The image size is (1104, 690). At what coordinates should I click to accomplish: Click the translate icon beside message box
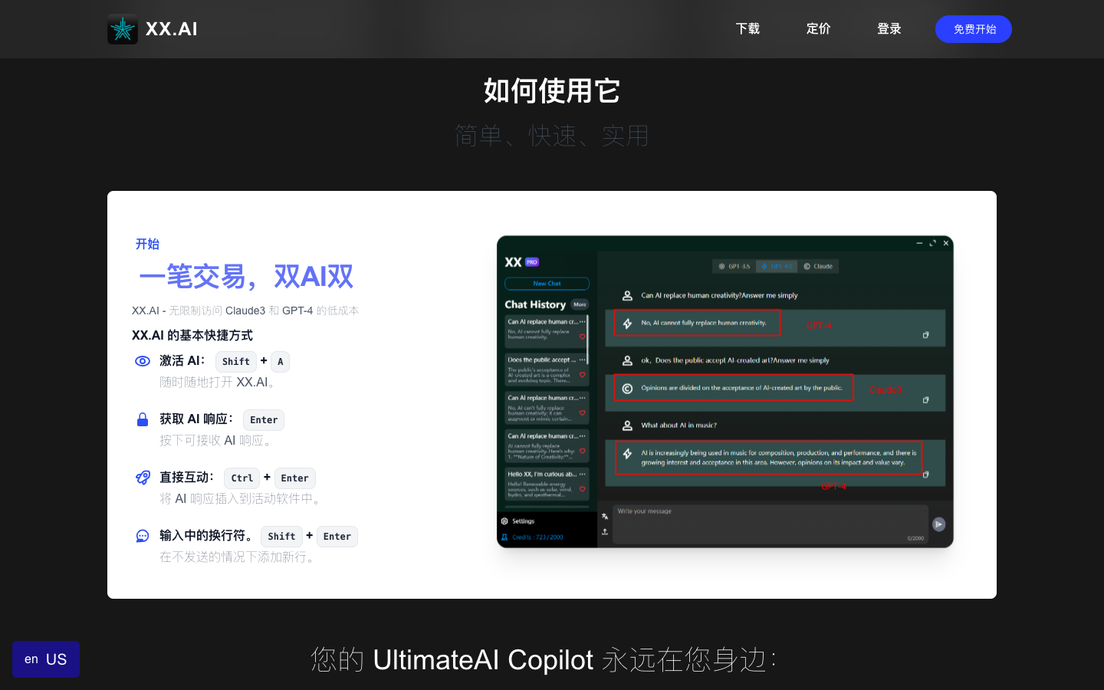click(605, 516)
